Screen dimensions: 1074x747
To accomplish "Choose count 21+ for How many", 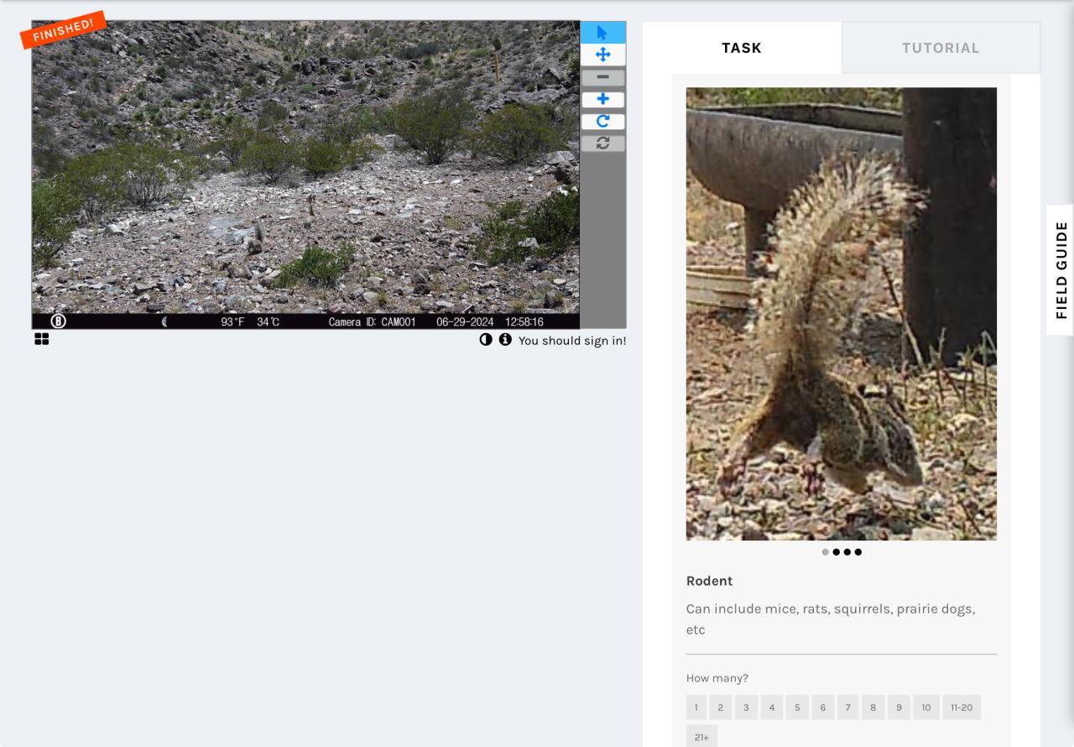I will point(701,737).
